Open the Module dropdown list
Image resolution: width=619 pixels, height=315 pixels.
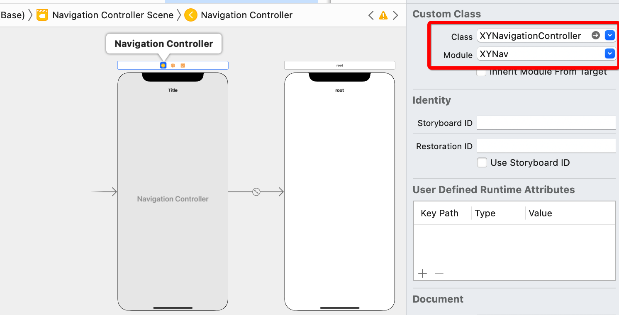[x=609, y=54]
